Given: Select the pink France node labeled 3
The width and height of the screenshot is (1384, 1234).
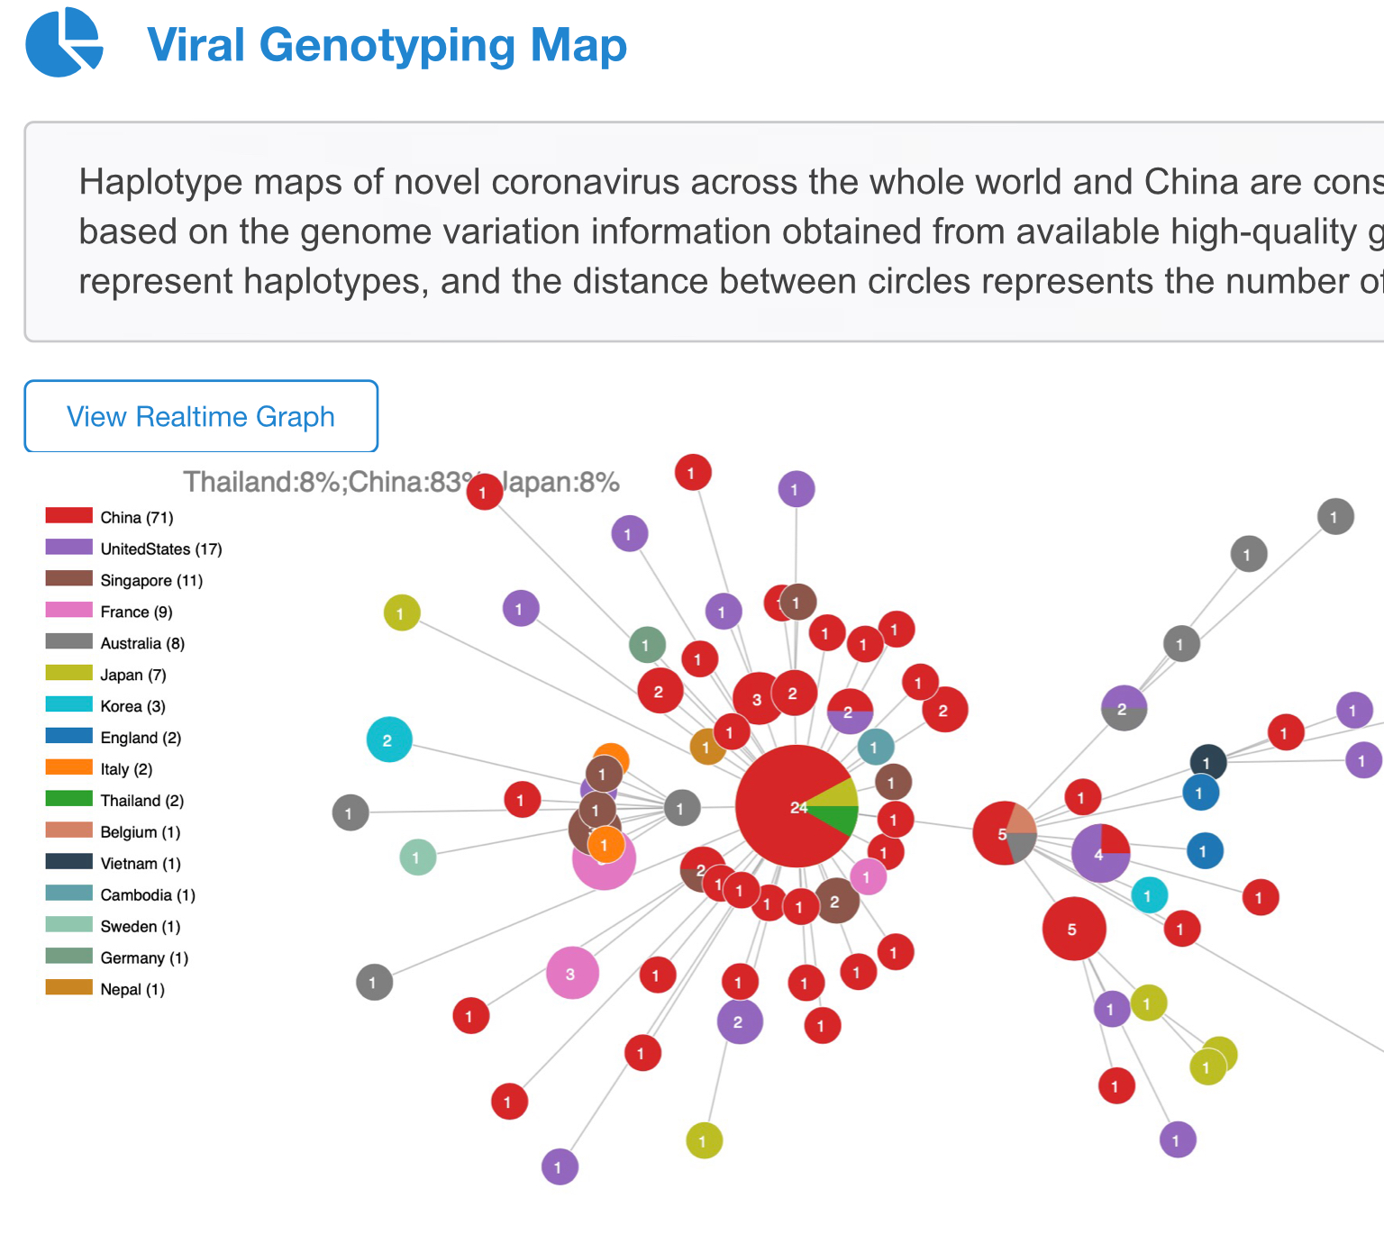Looking at the screenshot, I should (x=572, y=973).
